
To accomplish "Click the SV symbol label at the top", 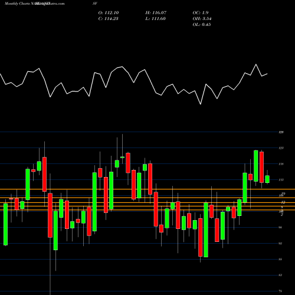I will coord(95,4).
